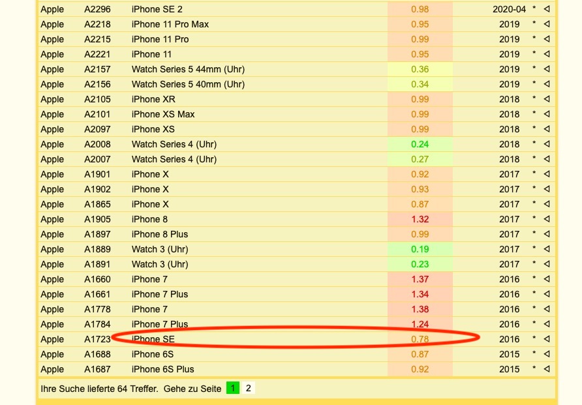Viewport: 582px width, 405px height.
Task: Click the asterisk in iPhone XR row
Action: click(x=534, y=98)
